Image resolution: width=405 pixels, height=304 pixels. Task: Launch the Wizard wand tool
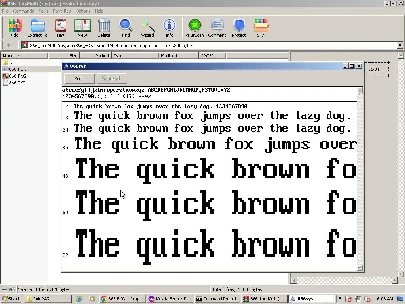pyautogui.click(x=148, y=28)
